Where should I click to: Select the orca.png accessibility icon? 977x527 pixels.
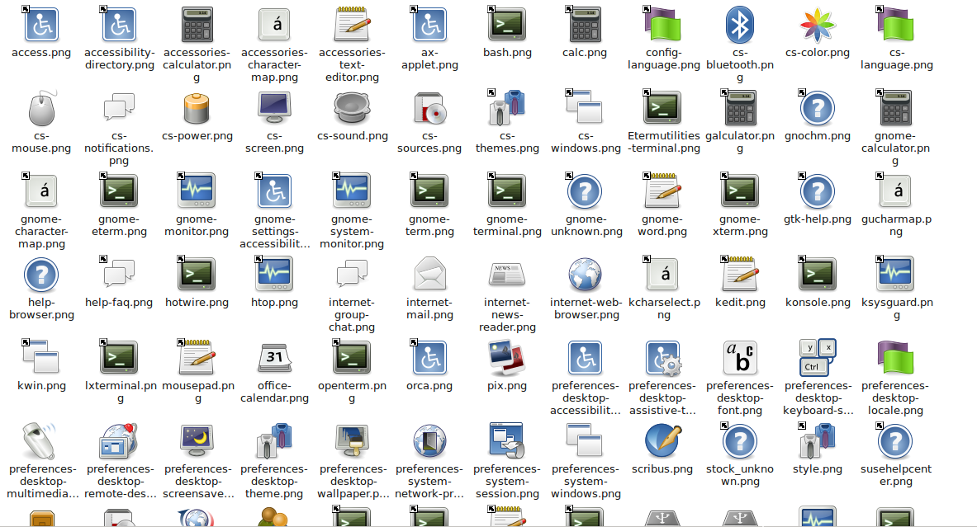(429, 358)
